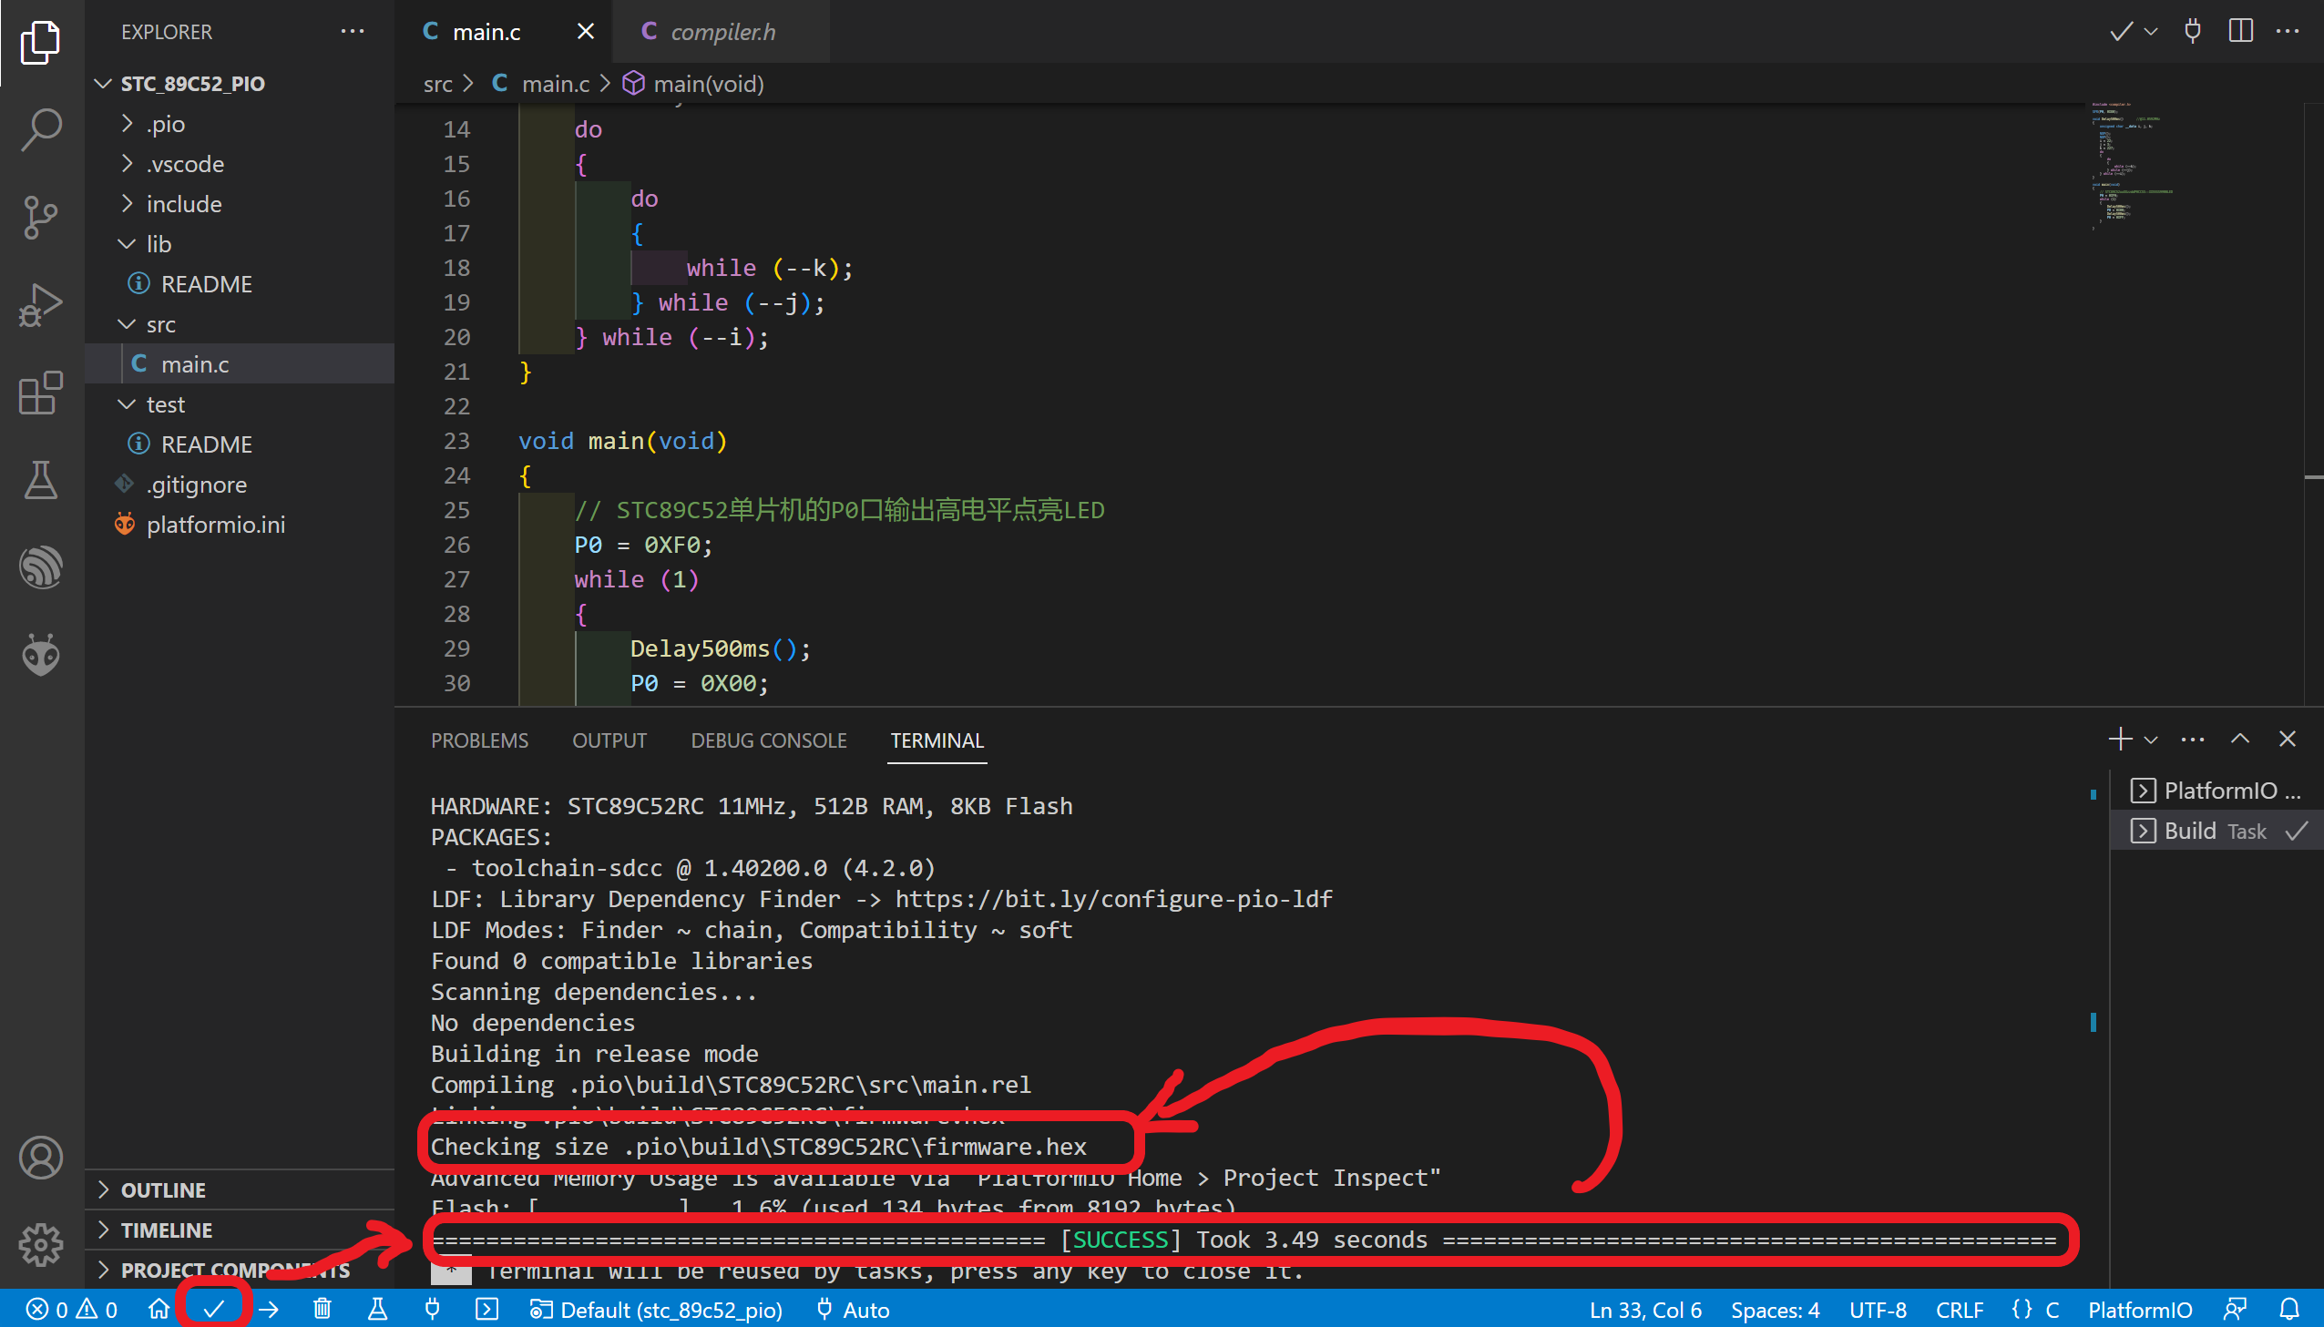This screenshot has height=1327, width=2324.
Task: Open the Extensions view
Action: coord(41,392)
